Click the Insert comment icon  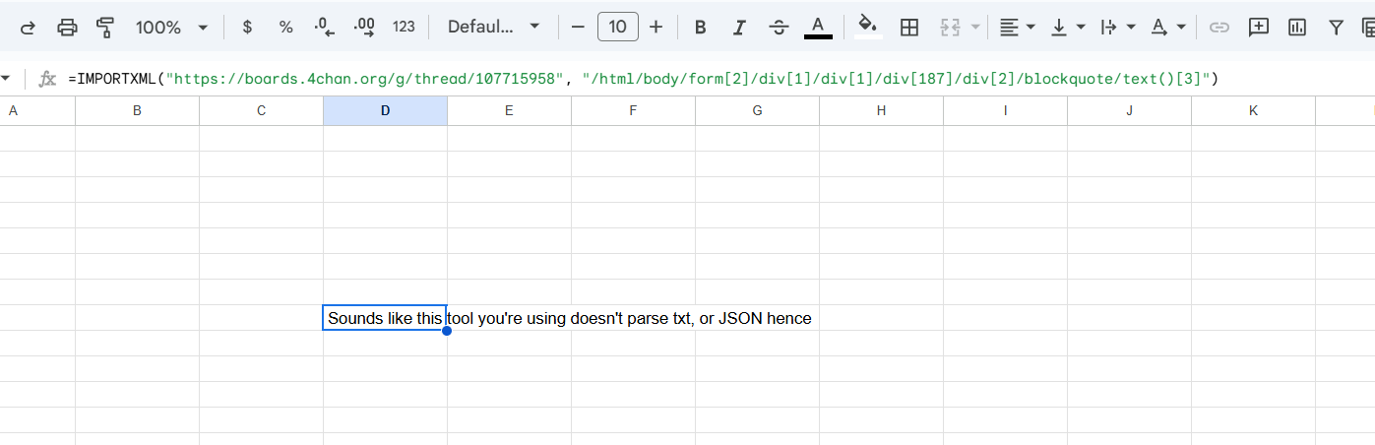tap(1259, 27)
